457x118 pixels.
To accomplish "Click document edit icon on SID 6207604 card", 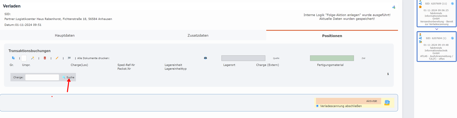I will [420, 42].
